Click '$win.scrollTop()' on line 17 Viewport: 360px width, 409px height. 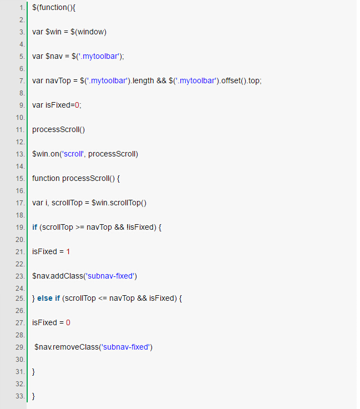tap(119, 203)
